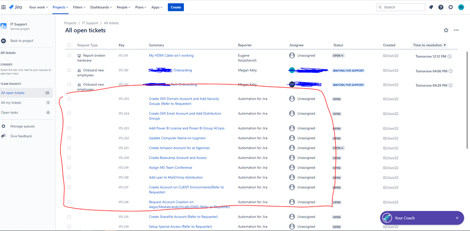The image size is (470, 231).
Task: Select the checkbox for ITS-221
Action: [69, 148]
